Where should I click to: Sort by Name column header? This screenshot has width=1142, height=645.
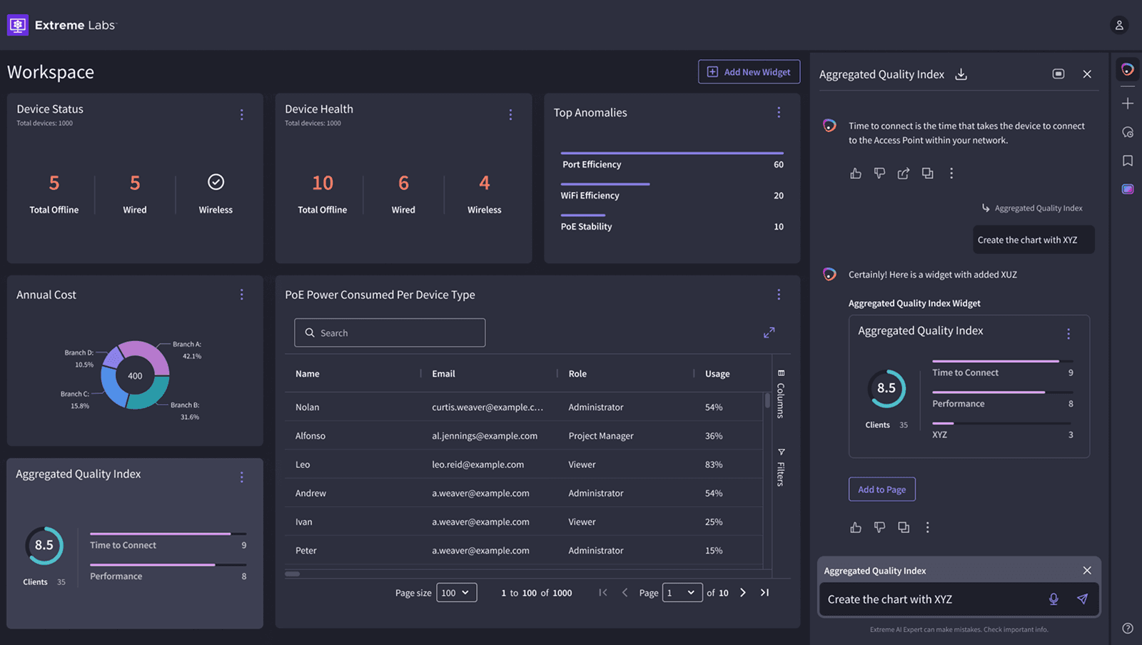click(x=308, y=374)
